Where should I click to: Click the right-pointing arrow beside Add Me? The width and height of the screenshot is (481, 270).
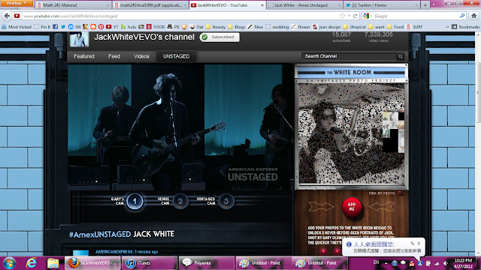[321, 207]
